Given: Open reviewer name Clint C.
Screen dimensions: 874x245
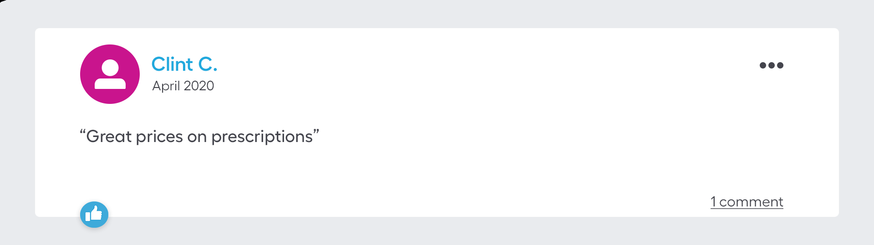Looking at the screenshot, I should tap(184, 64).
